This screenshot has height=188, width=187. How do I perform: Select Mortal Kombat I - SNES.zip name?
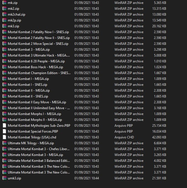(28, 85)
